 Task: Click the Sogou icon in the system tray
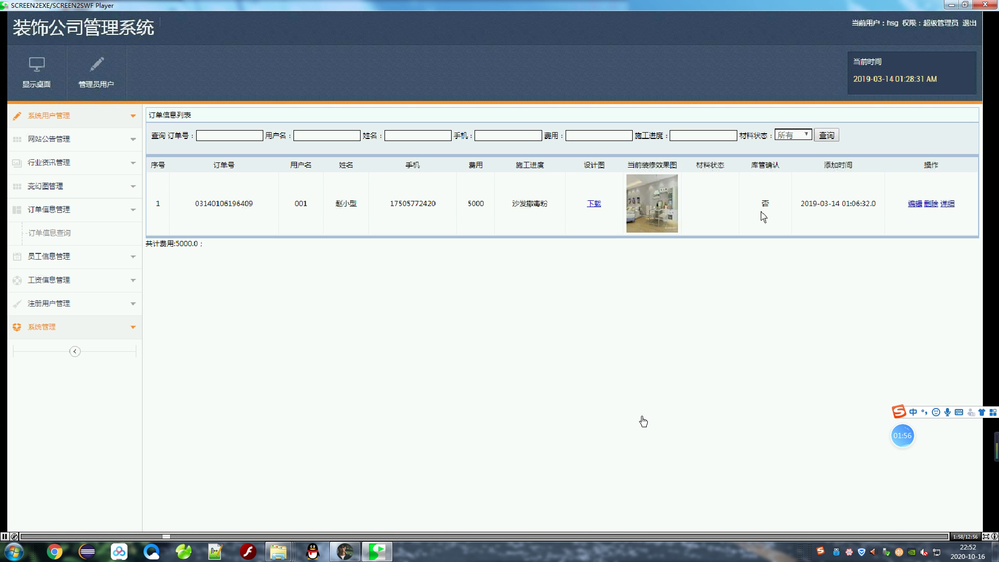click(x=821, y=551)
